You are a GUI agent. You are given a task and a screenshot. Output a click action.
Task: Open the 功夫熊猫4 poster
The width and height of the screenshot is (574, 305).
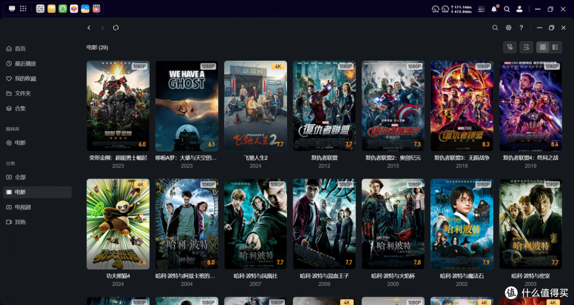click(x=118, y=224)
